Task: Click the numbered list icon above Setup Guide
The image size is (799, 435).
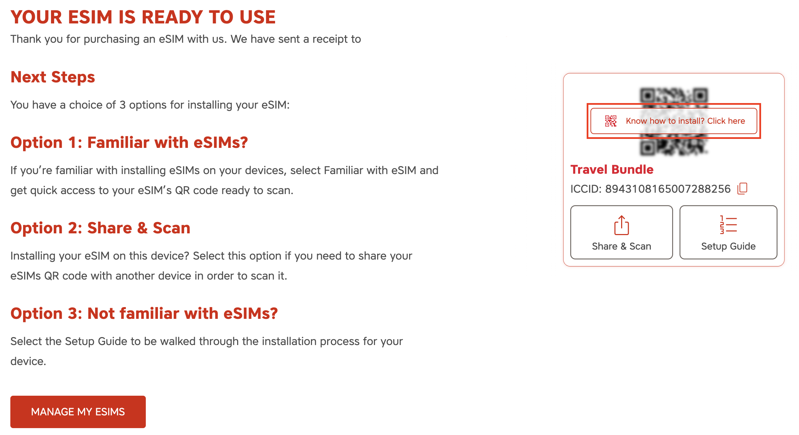Action: click(728, 225)
